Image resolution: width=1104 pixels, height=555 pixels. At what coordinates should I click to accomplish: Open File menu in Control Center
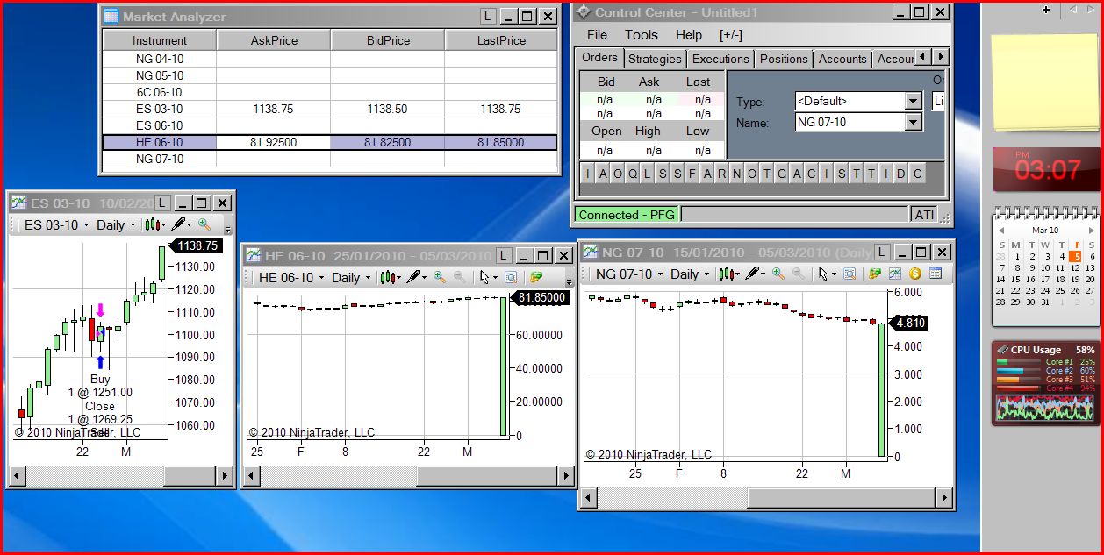597,35
